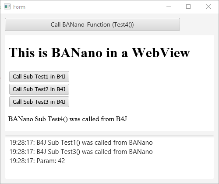This screenshot has width=219, height=184.
Task: Trigger Call Sub Test2 in B4J
Action: tap(39, 89)
